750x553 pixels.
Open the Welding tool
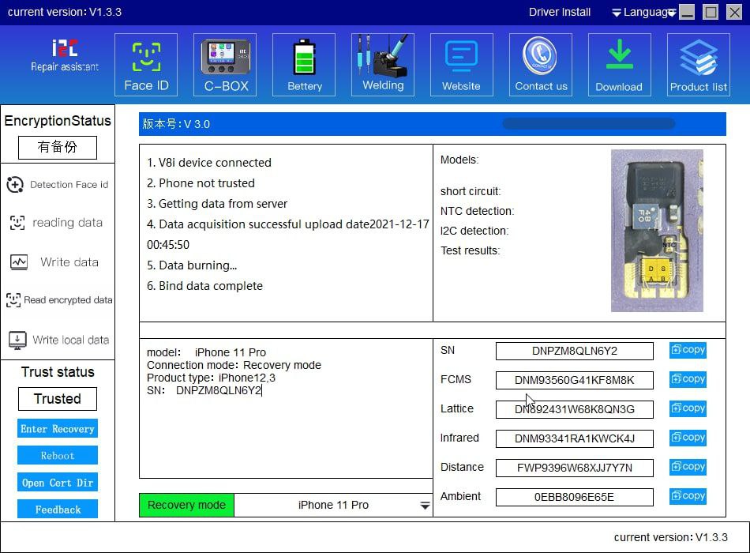383,65
